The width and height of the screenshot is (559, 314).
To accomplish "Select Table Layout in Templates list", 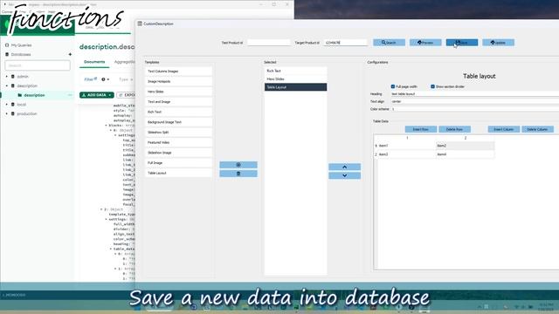I will (x=178, y=173).
